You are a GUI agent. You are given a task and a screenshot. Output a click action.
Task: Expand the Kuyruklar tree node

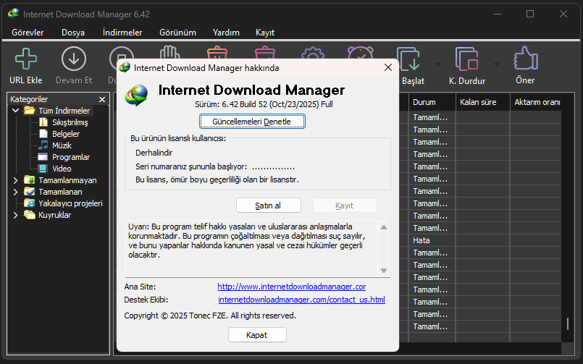coord(16,215)
